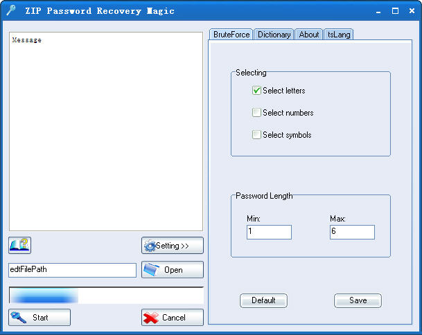Click the Open file button
The width and height of the screenshot is (422, 335).
[173, 269]
